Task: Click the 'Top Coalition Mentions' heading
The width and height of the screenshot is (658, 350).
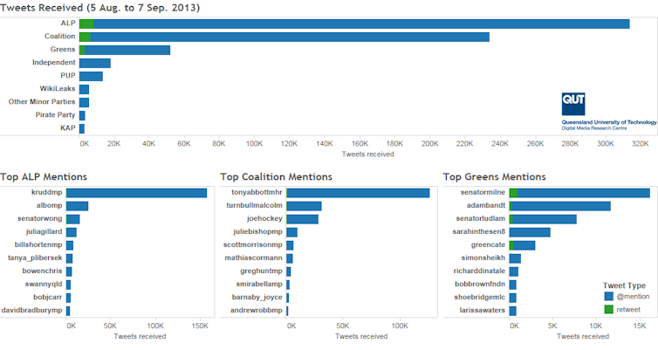Action: [x=276, y=176]
